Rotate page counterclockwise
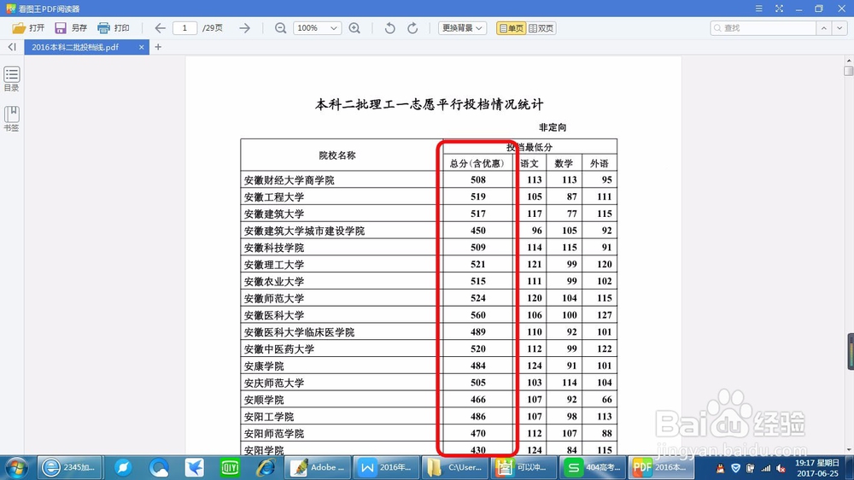Viewport: 854px width, 480px height. tap(389, 28)
